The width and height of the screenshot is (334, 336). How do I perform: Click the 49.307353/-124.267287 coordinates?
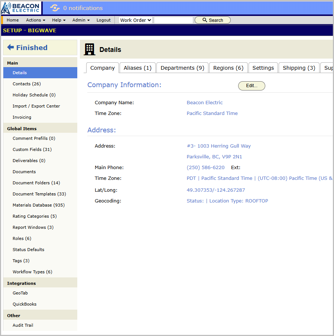[216, 190]
